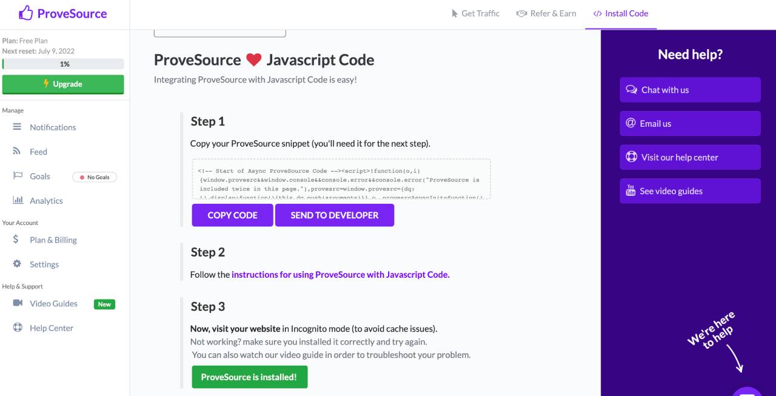Image resolution: width=776 pixels, height=396 pixels.
Task: Click the 1% plan usage progress bar
Action: click(63, 64)
